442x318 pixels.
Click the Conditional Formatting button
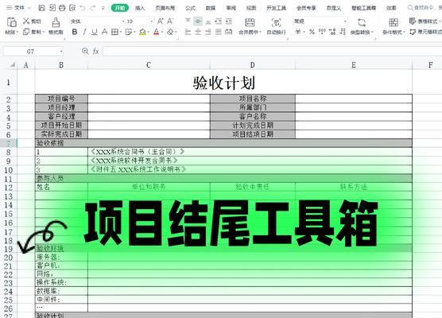point(394,25)
